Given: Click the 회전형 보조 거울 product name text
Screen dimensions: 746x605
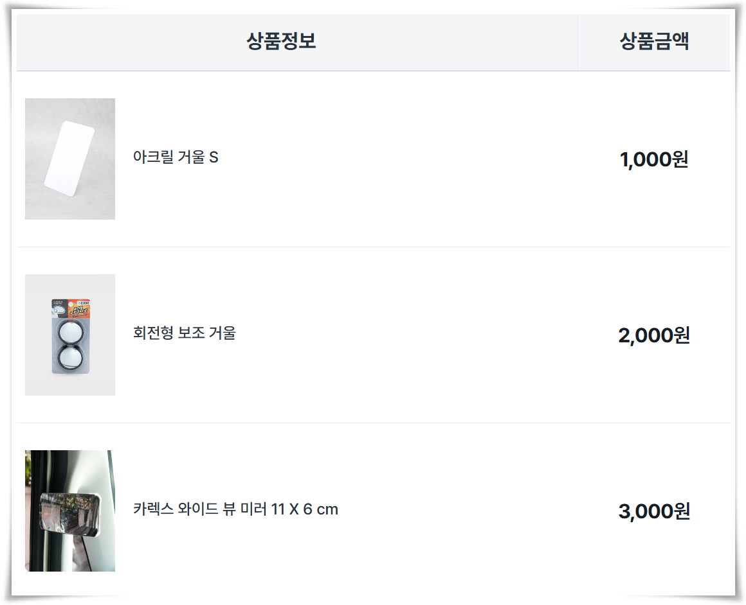Looking at the screenshot, I should [x=186, y=333].
